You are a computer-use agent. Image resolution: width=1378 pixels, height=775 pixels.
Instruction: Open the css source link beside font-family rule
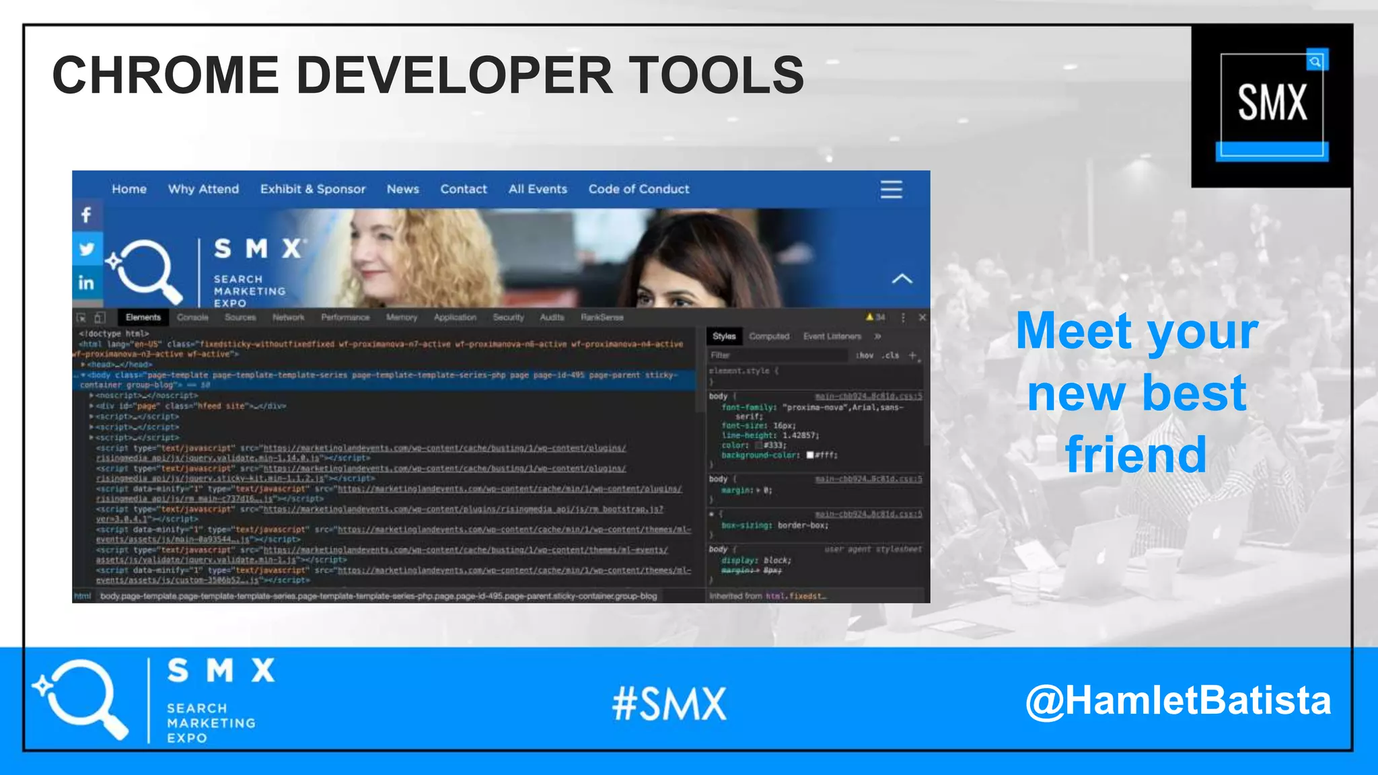tap(869, 396)
